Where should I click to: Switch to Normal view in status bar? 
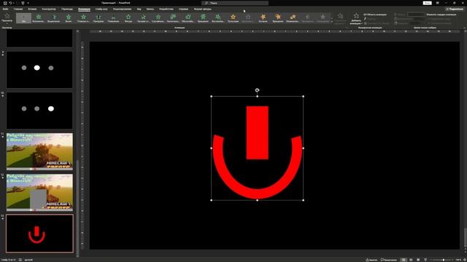pyautogui.click(x=404, y=260)
